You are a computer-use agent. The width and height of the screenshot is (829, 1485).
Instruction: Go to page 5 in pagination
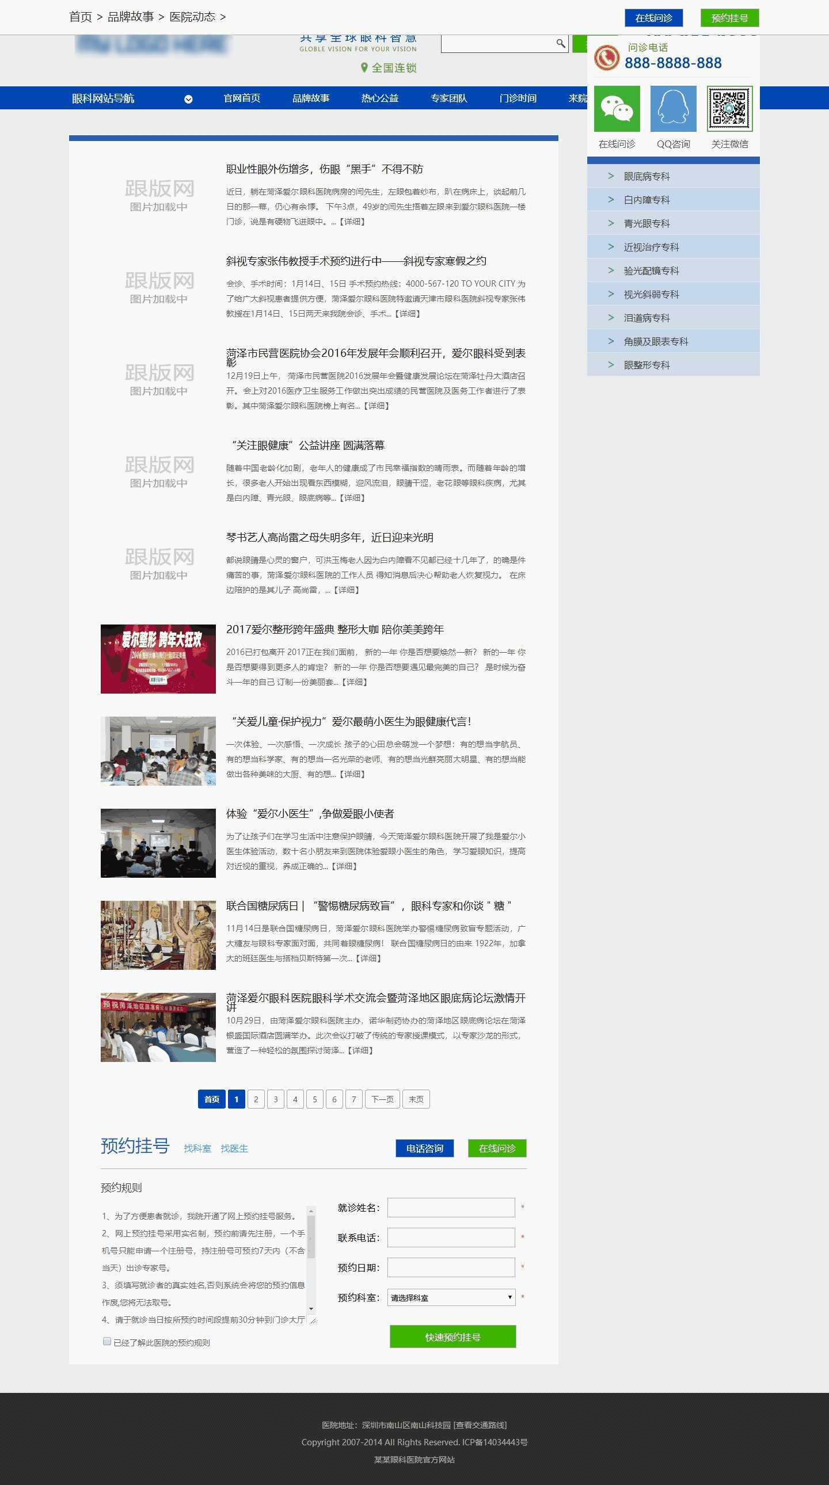coord(315,1099)
